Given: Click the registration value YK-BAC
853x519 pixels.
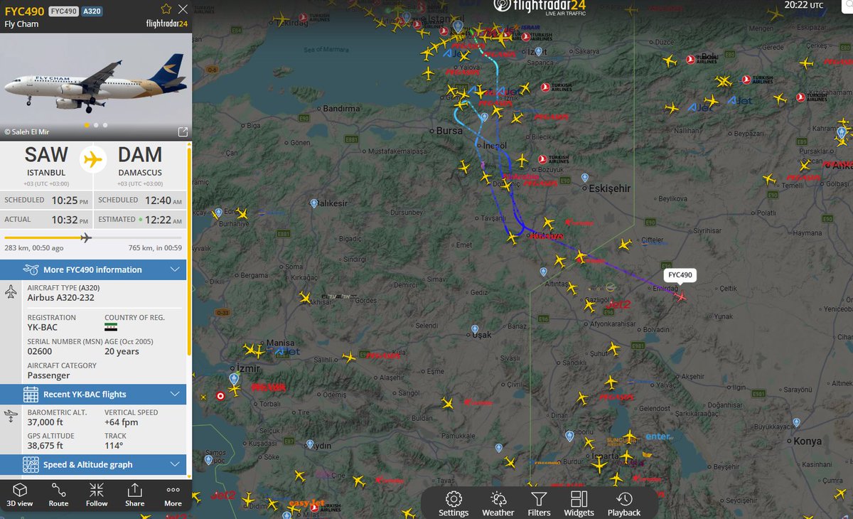Looking at the screenshot, I should coord(43,328).
